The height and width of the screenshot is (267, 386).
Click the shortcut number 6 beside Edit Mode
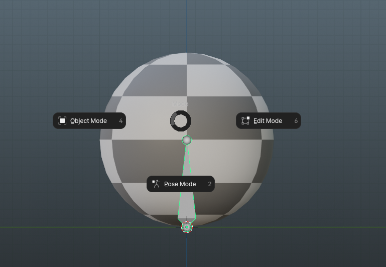point(296,121)
